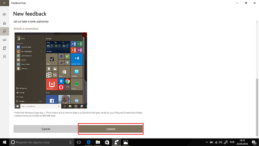Open the Quests icon in the sidebar
This screenshot has height=146, width=259.
pyautogui.click(x=4, y=48)
